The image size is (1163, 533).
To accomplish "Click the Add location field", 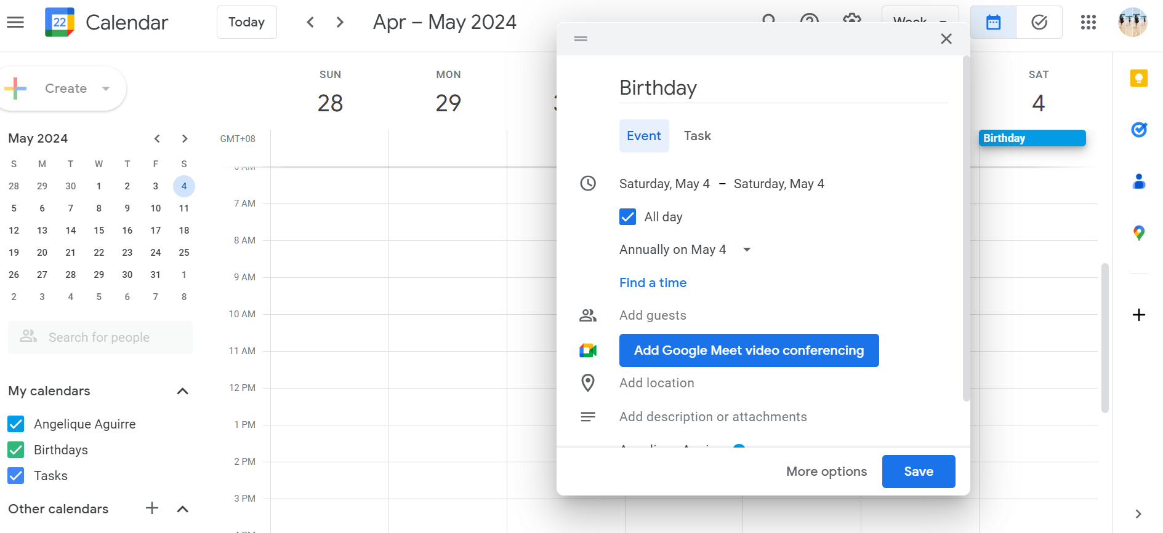I will [x=656, y=383].
